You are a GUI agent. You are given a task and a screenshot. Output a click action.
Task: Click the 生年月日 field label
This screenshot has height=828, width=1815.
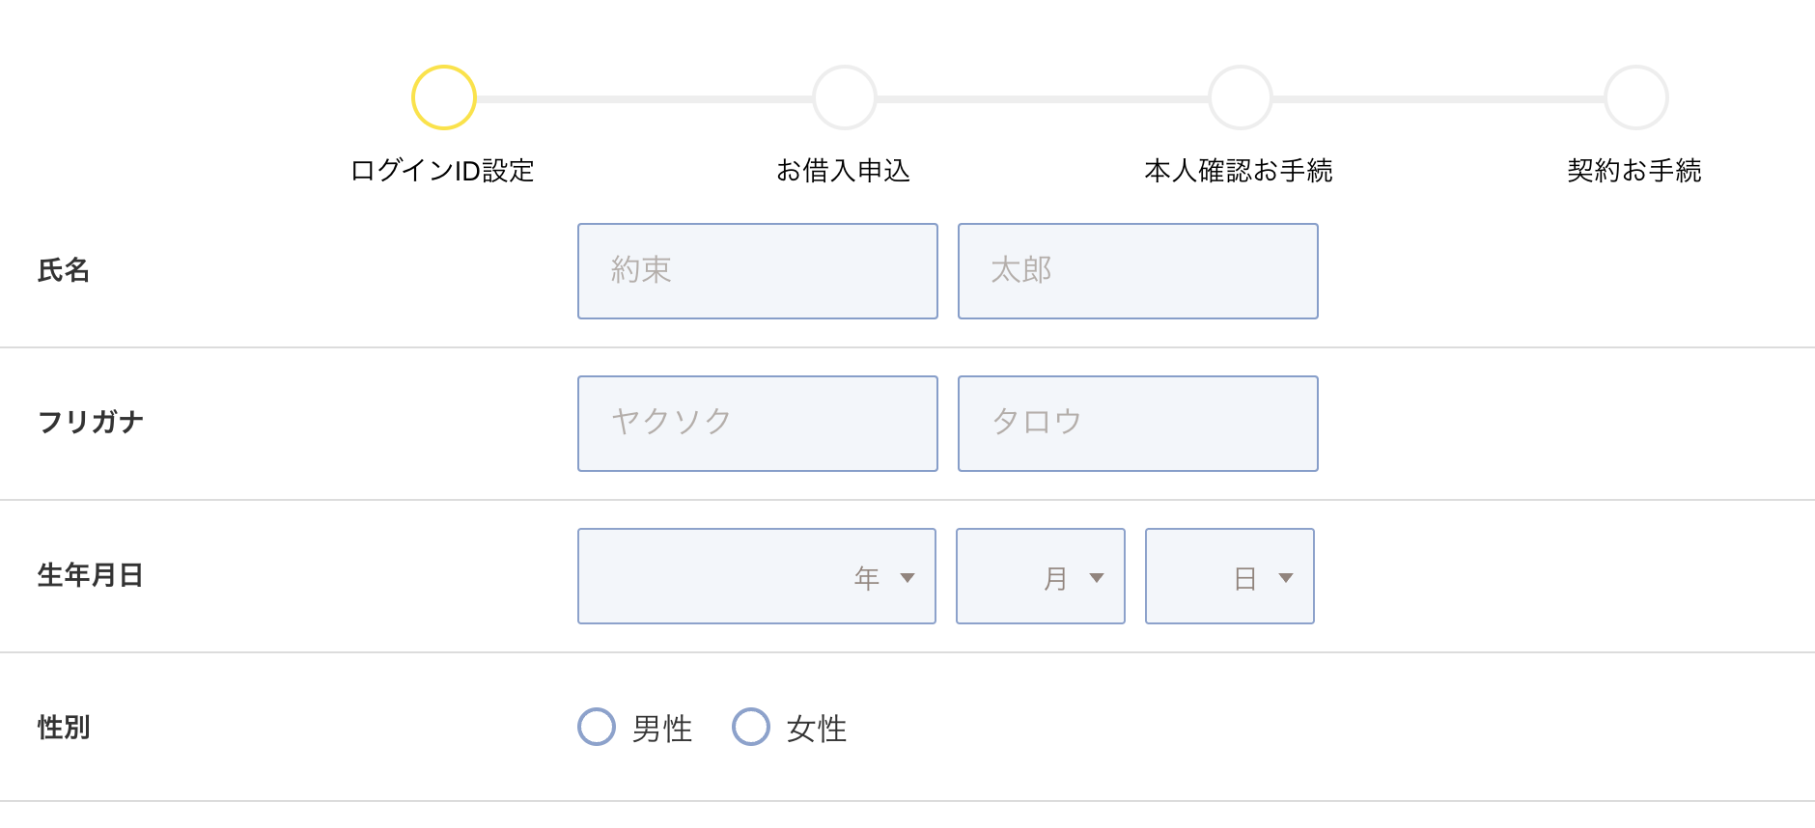pos(91,575)
